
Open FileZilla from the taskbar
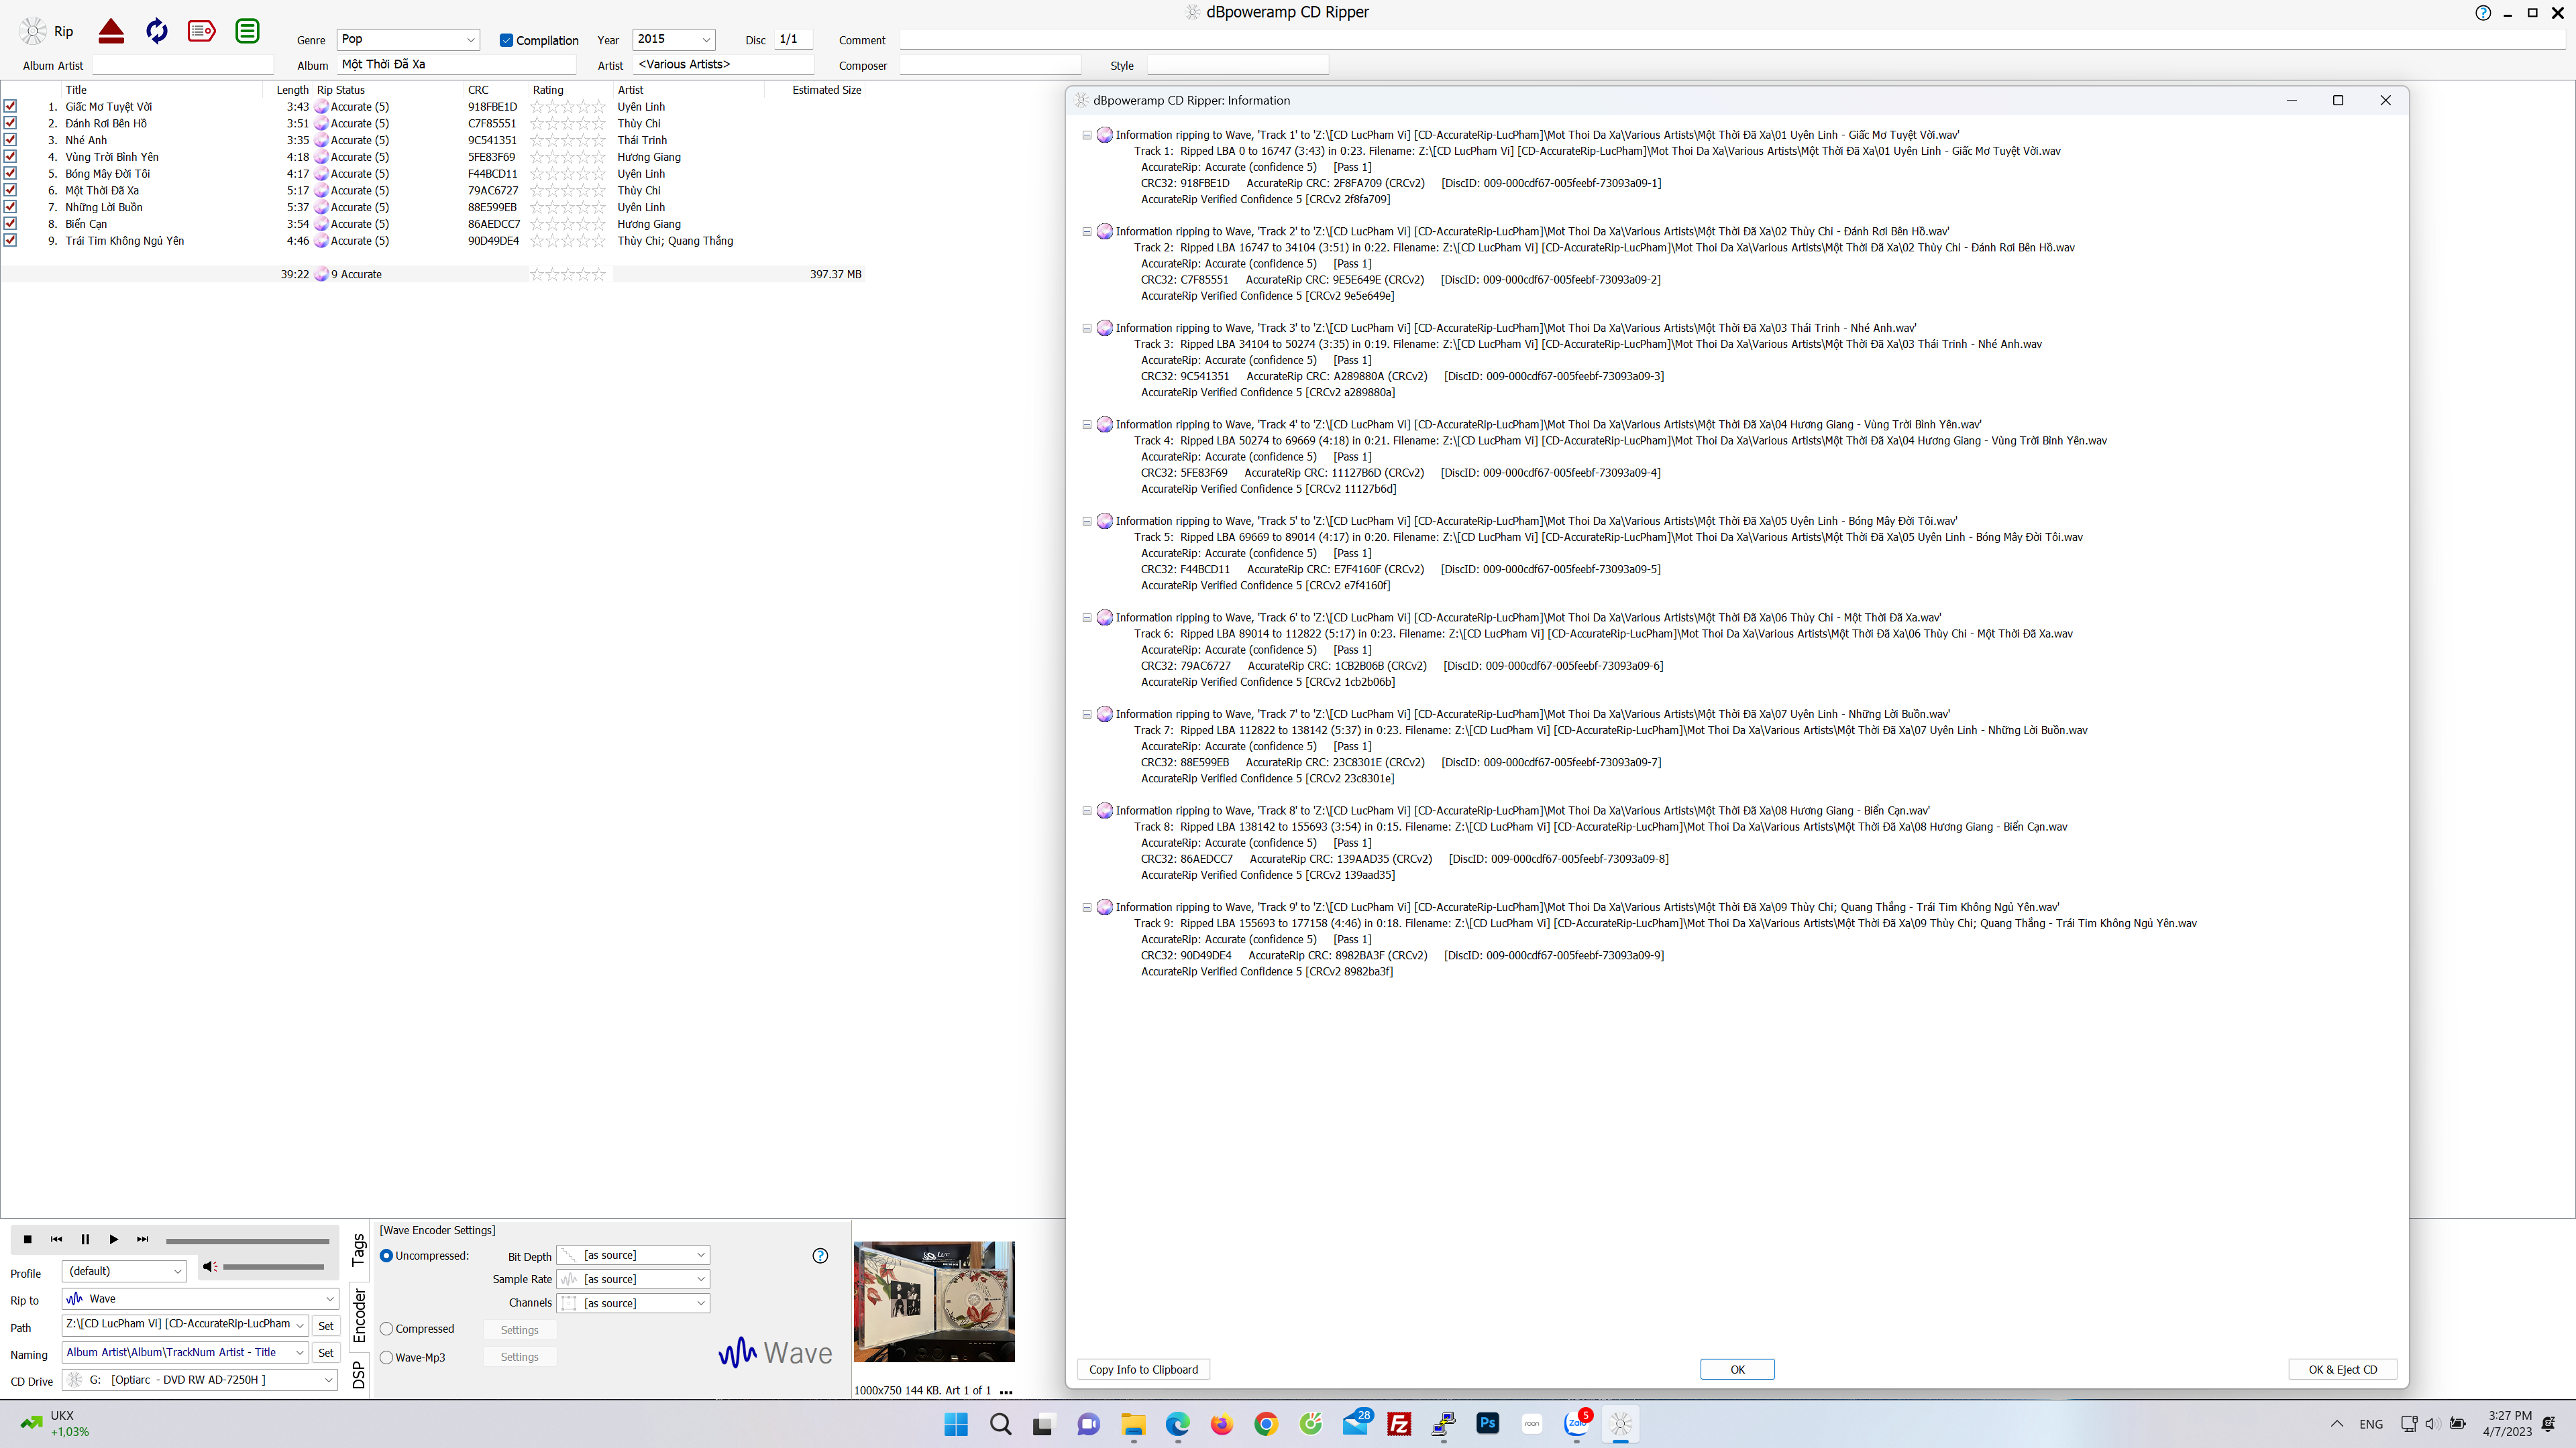[x=1399, y=1424]
